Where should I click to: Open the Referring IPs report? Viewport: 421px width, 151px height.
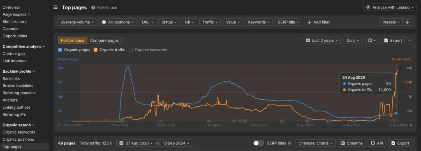(x=14, y=114)
